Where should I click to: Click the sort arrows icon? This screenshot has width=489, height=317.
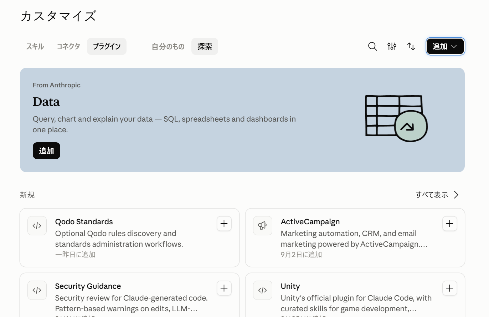point(411,46)
